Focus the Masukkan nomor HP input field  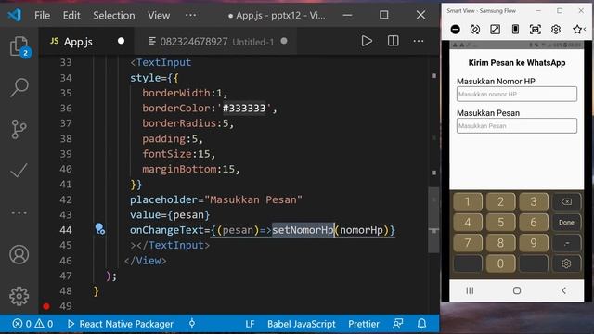pyautogui.click(x=517, y=94)
